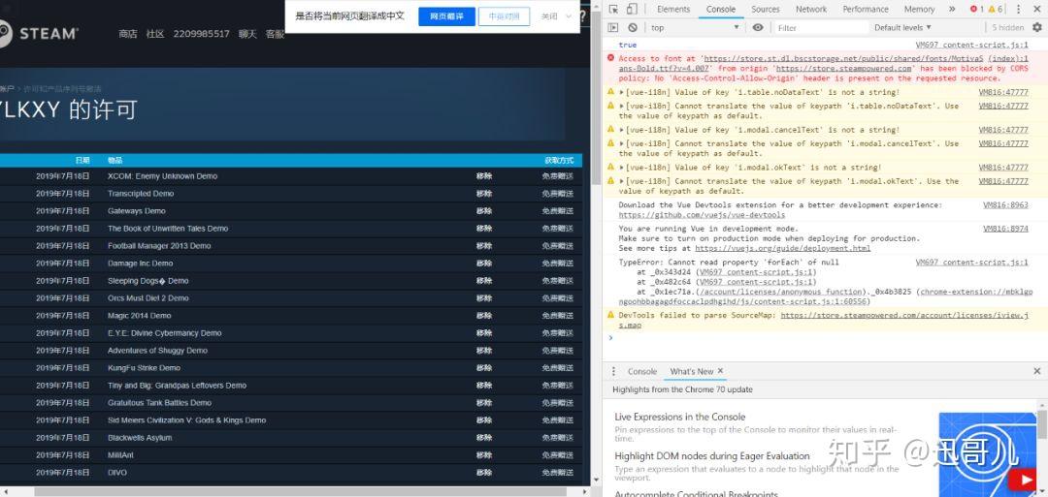Open live expression eye icon
Image resolution: width=1048 pixels, height=497 pixels.
coord(757,27)
